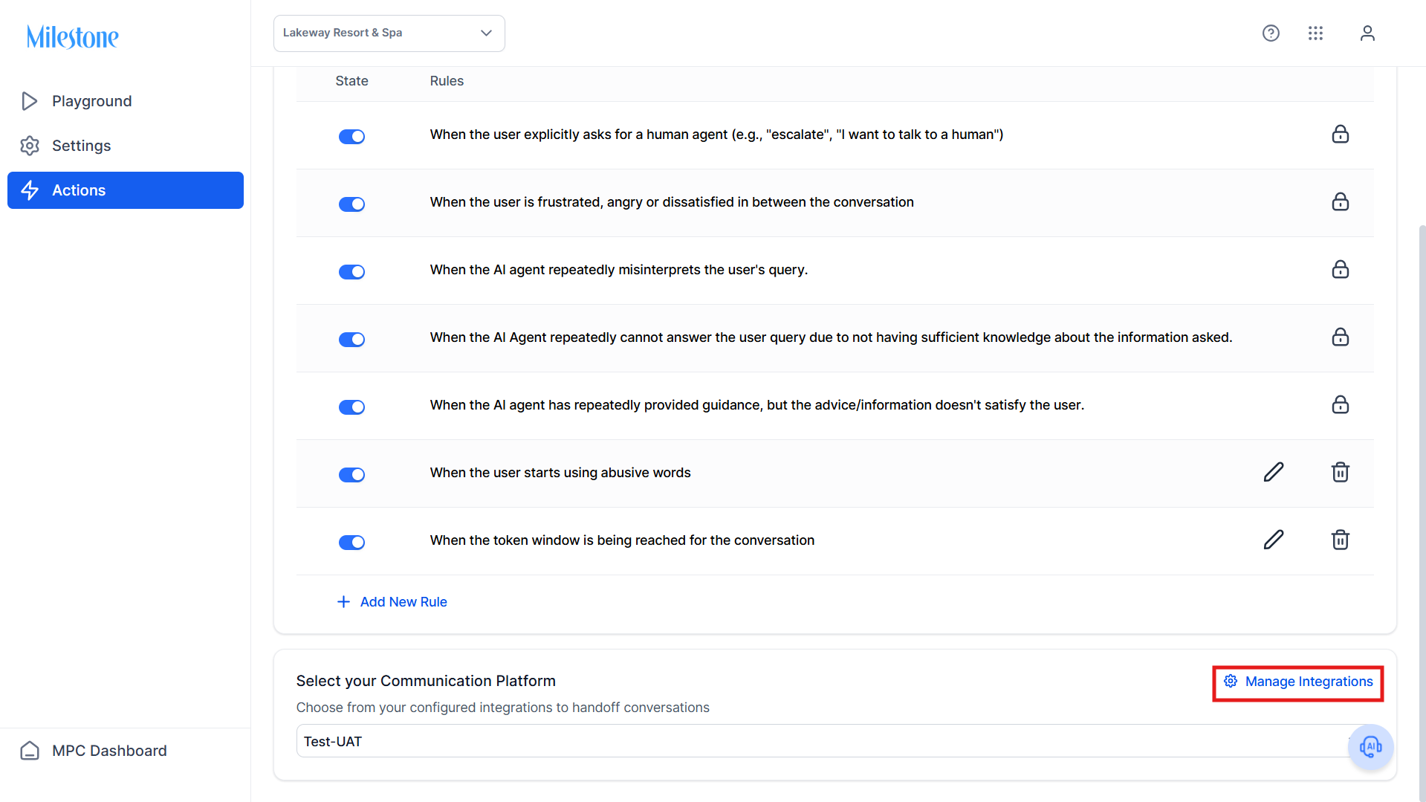Open the Test-UAT communication platform dropdown
This screenshot has width=1426, height=802.
834,741
